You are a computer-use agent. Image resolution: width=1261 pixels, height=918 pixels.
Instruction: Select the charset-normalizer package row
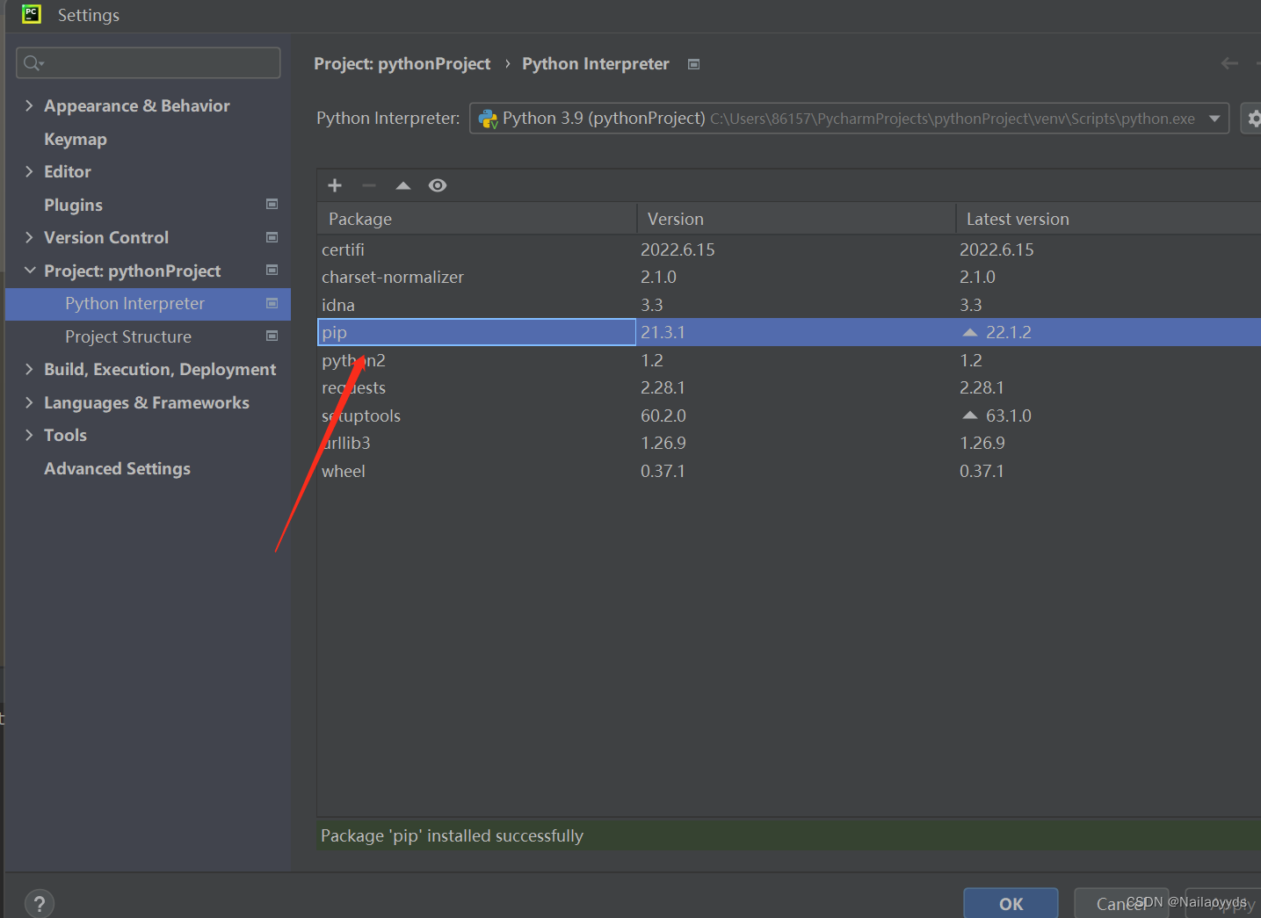(x=789, y=277)
